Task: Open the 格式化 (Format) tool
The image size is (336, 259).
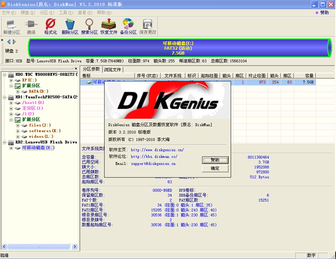Action: pyautogui.click(x=50, y=26)
